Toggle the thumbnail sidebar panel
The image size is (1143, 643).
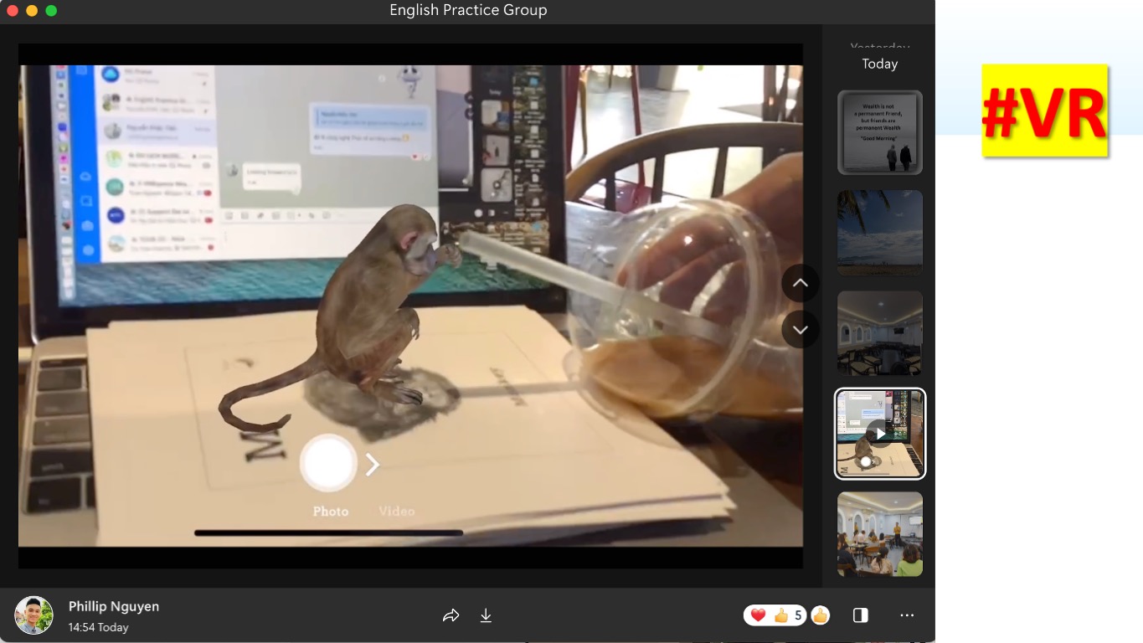click(x=860, y=615)
